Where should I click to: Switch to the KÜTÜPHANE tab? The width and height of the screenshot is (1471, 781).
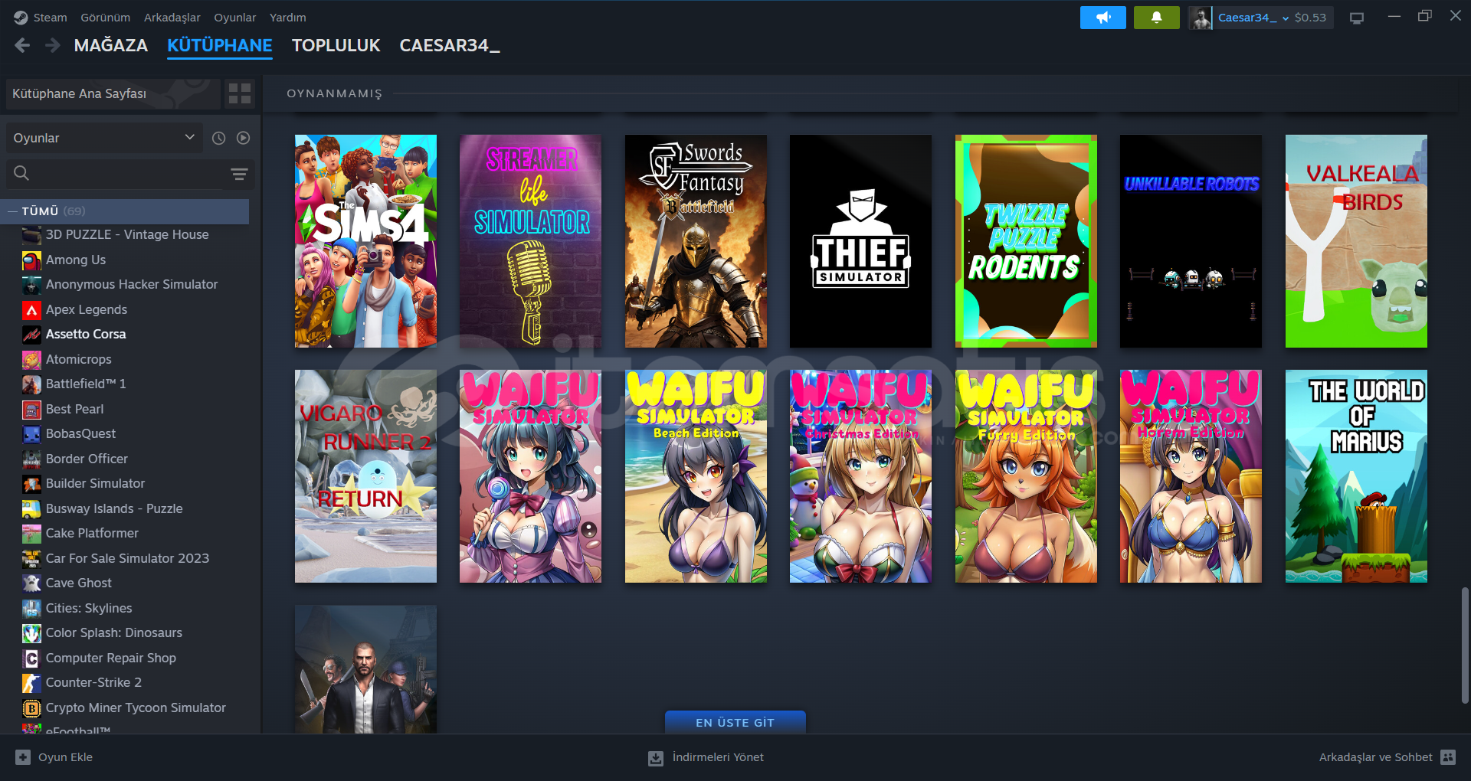pos(220,46)
